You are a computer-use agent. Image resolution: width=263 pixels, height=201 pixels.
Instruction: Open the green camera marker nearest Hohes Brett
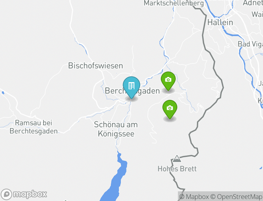point(170,110)
